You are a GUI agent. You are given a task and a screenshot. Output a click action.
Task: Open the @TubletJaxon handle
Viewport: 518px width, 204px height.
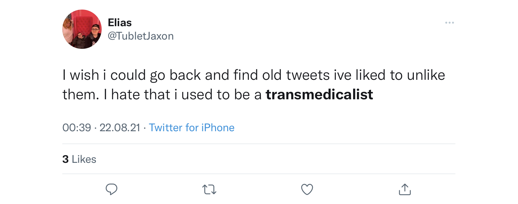tap(141, 36)
